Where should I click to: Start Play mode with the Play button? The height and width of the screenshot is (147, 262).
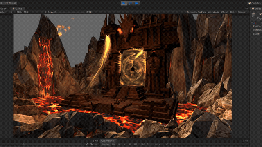pyautogui.click(x=124, y=3)
